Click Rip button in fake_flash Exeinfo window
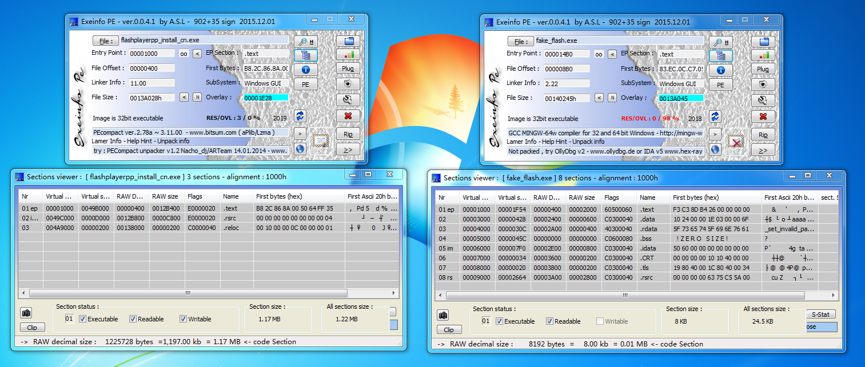This screenshot has height=367, width=865. click(763, 135)
